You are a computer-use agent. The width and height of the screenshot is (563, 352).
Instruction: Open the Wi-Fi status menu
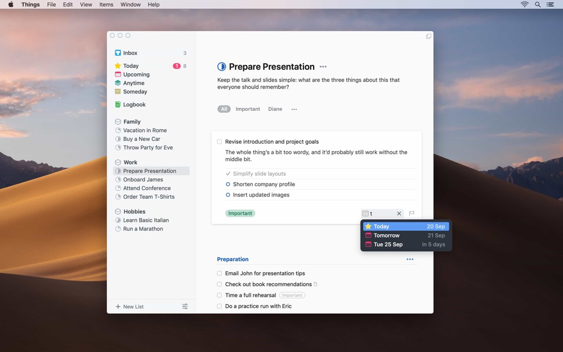coord(525,5)
